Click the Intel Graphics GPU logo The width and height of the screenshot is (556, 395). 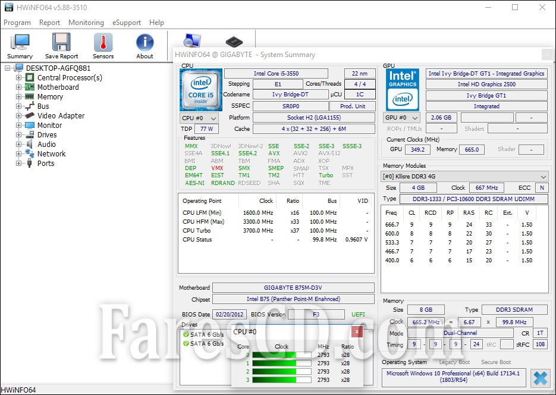403,90
